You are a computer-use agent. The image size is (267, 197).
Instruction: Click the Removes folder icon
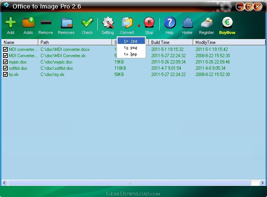point(67,23)
